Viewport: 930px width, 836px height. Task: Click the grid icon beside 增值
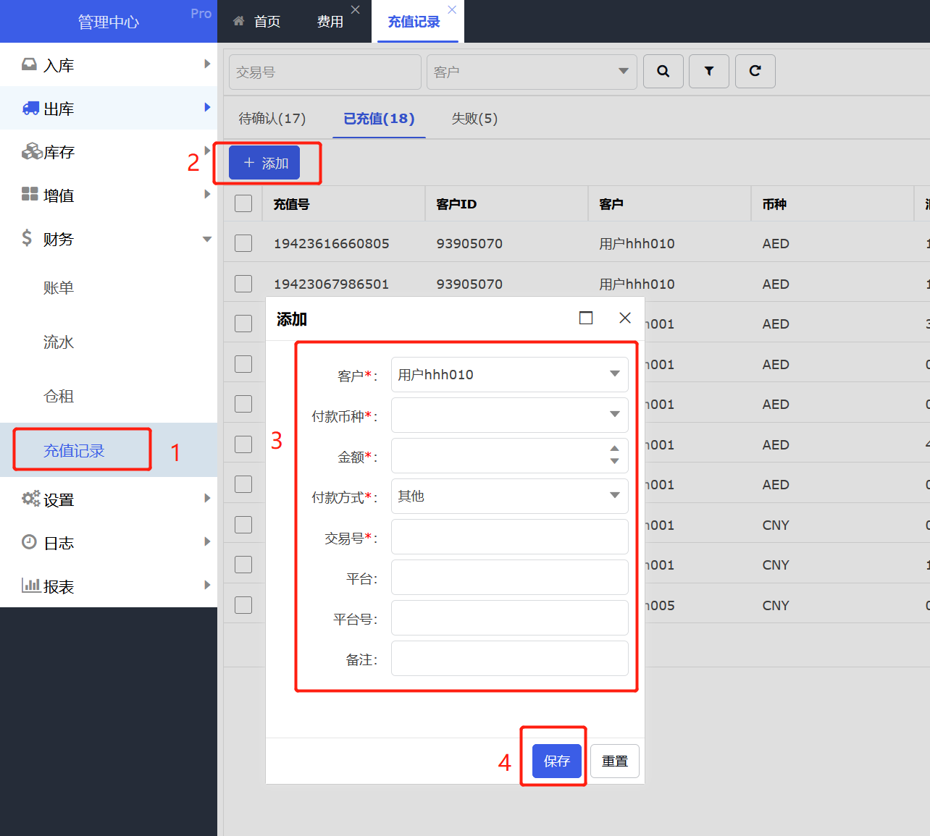(x=30, y=194)
